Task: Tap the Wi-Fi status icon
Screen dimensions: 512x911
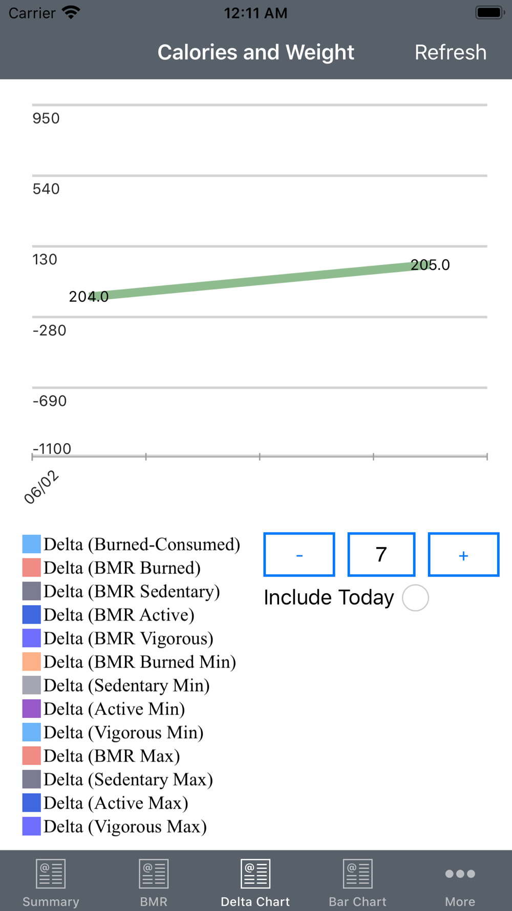Action: [71, 13]
